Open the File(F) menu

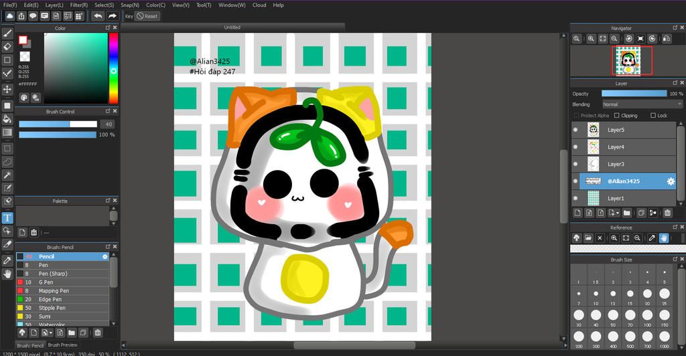pyautogui.click(x=10, y=5)
